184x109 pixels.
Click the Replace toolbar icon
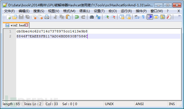98,17
